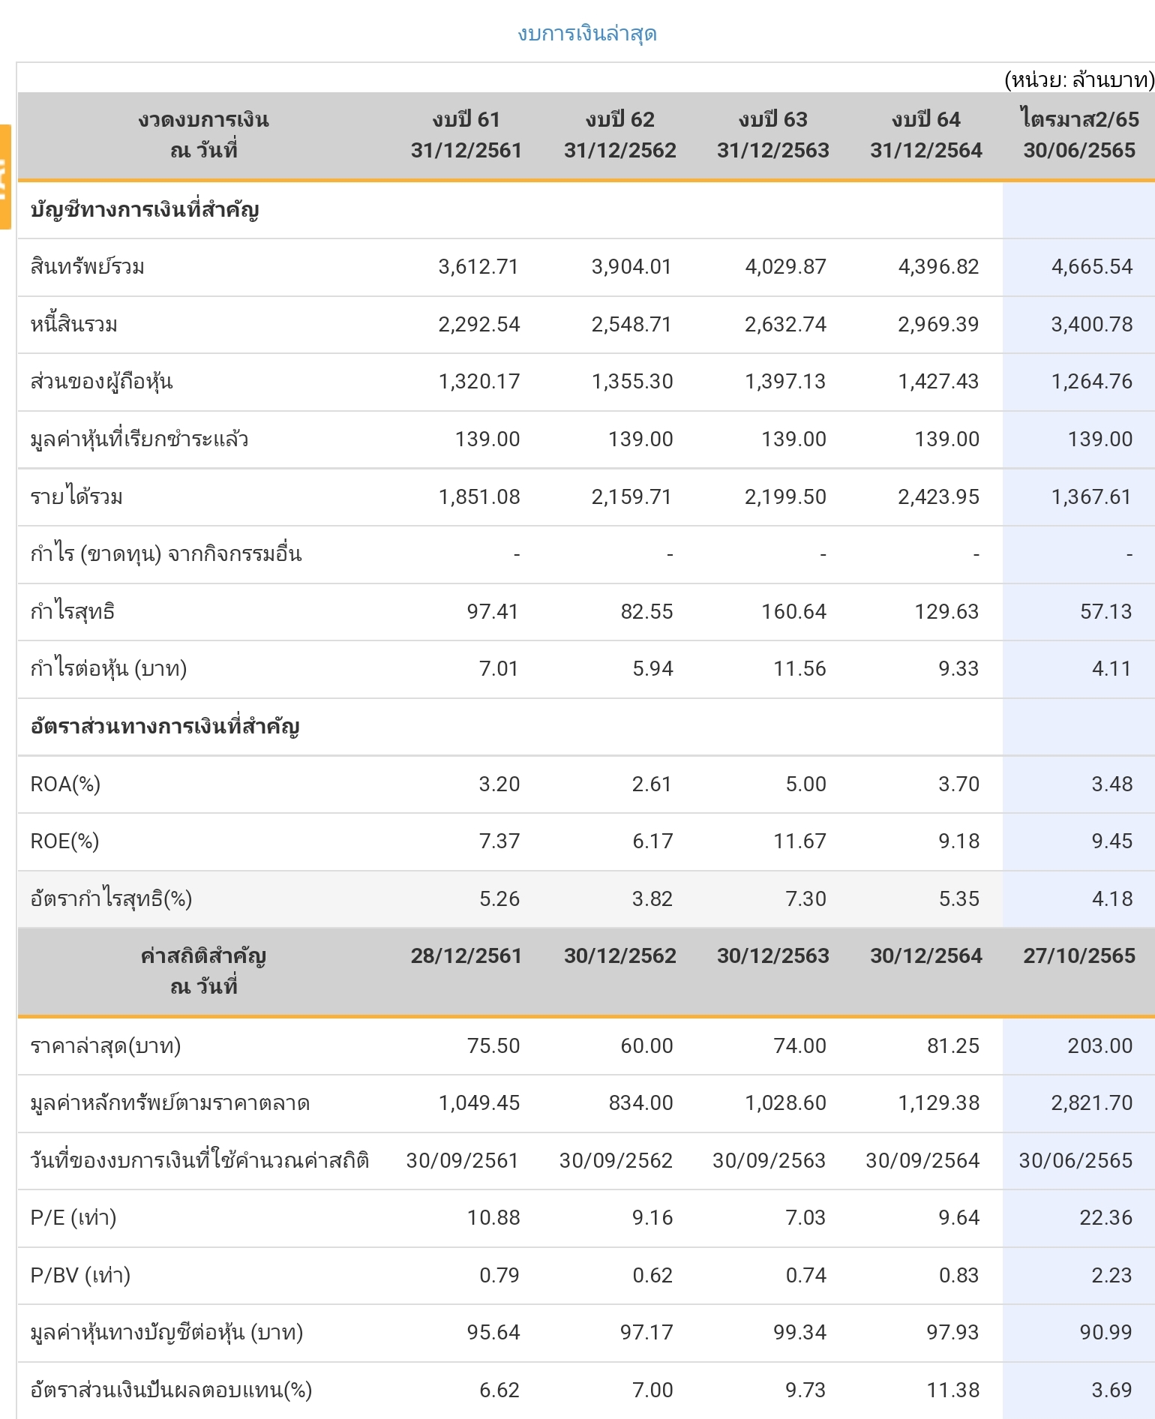Click the 'P/E (เท่า)' row label
The width and height of the screenshot is (1155, 1419).
tap(73, 1218)
